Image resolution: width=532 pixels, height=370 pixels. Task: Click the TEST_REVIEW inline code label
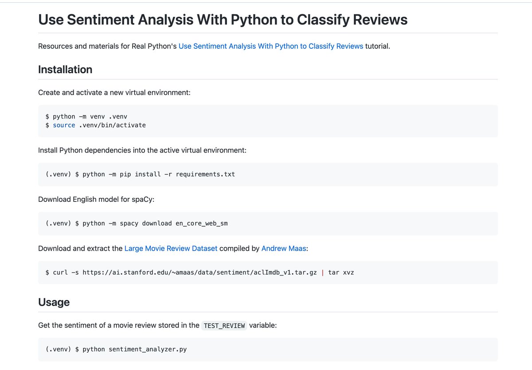tap(224, 326)
